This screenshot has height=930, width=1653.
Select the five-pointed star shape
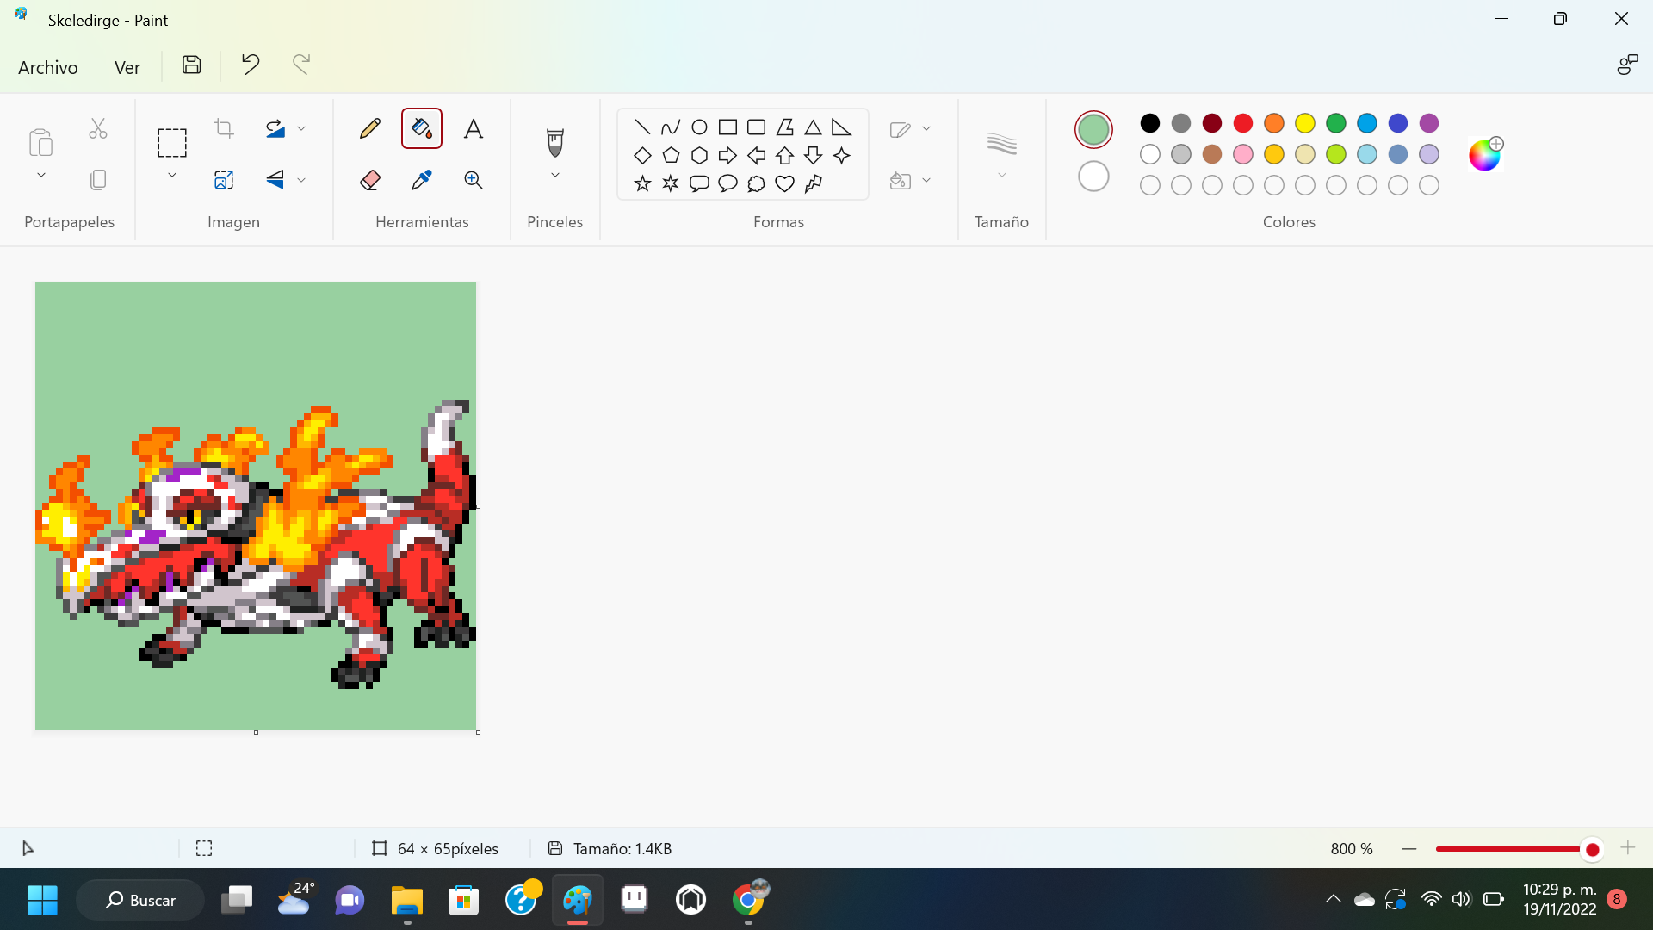click(642, 183)
